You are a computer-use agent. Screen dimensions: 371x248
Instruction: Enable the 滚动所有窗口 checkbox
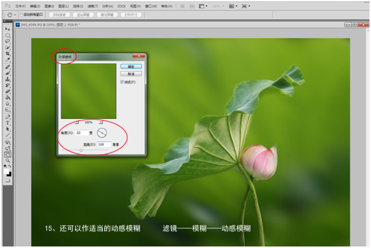click(x=22, y=15)
